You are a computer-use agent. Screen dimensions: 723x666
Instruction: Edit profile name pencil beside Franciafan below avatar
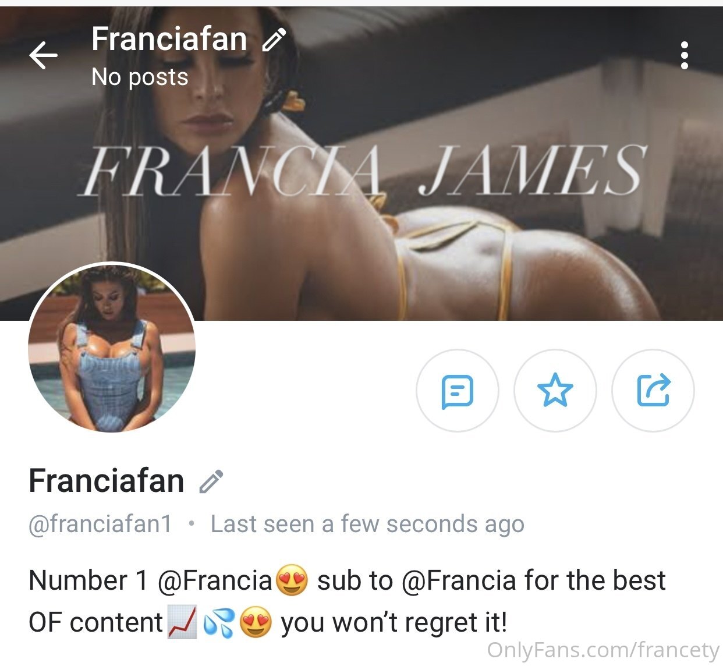211,481
